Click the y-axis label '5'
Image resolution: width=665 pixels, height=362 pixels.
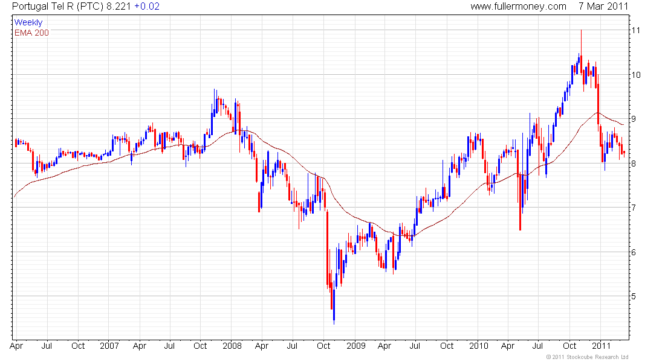point(634,296)
